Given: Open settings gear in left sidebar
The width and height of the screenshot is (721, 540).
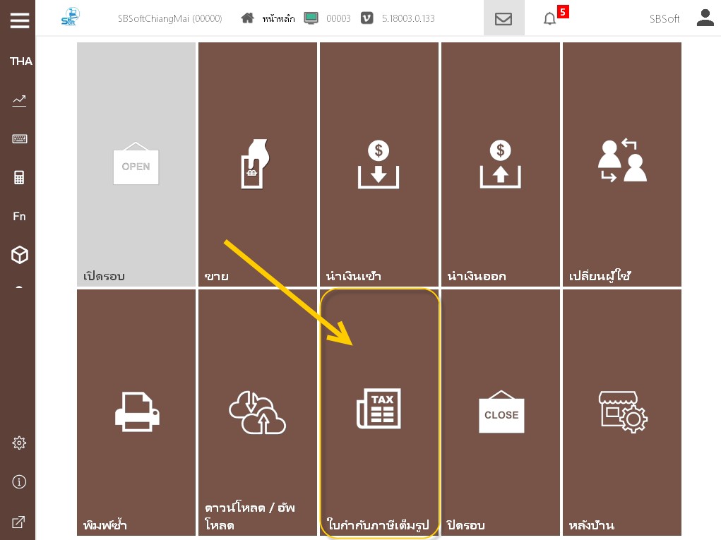Looking at the screenshot, I should coord(20,443).
